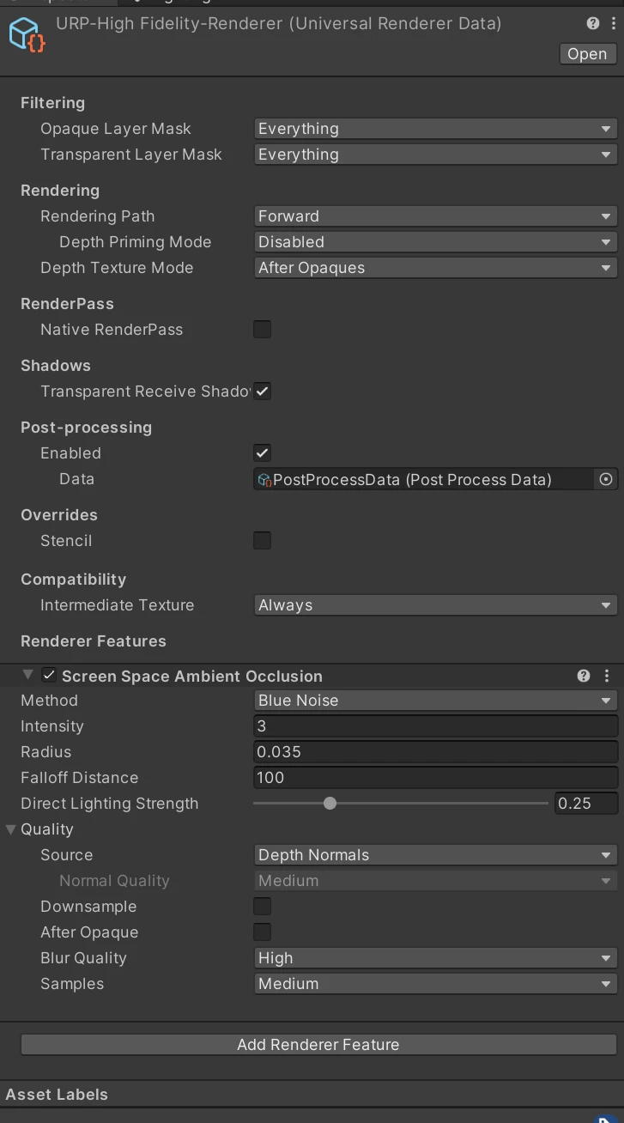This screenshot has height=1123, width=624.
Task: Open the Rendering Path dropdown
Action: [x=435, y=216]
